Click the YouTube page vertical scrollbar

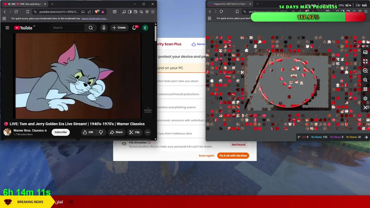point(156,34)
